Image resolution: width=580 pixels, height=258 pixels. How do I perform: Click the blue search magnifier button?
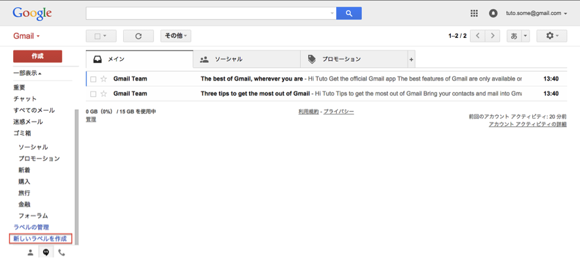[349, 13]
